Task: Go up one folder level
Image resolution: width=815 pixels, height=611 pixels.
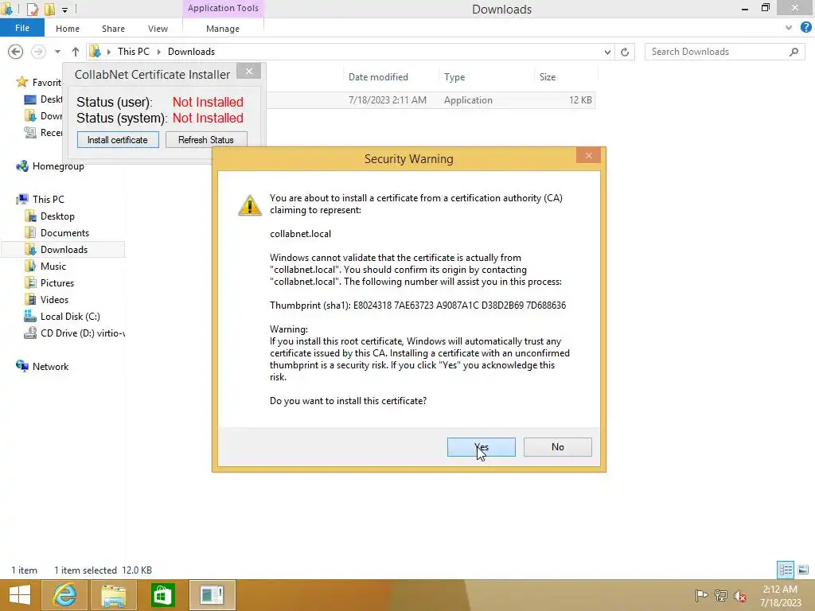Action: (x=76, y=52)
